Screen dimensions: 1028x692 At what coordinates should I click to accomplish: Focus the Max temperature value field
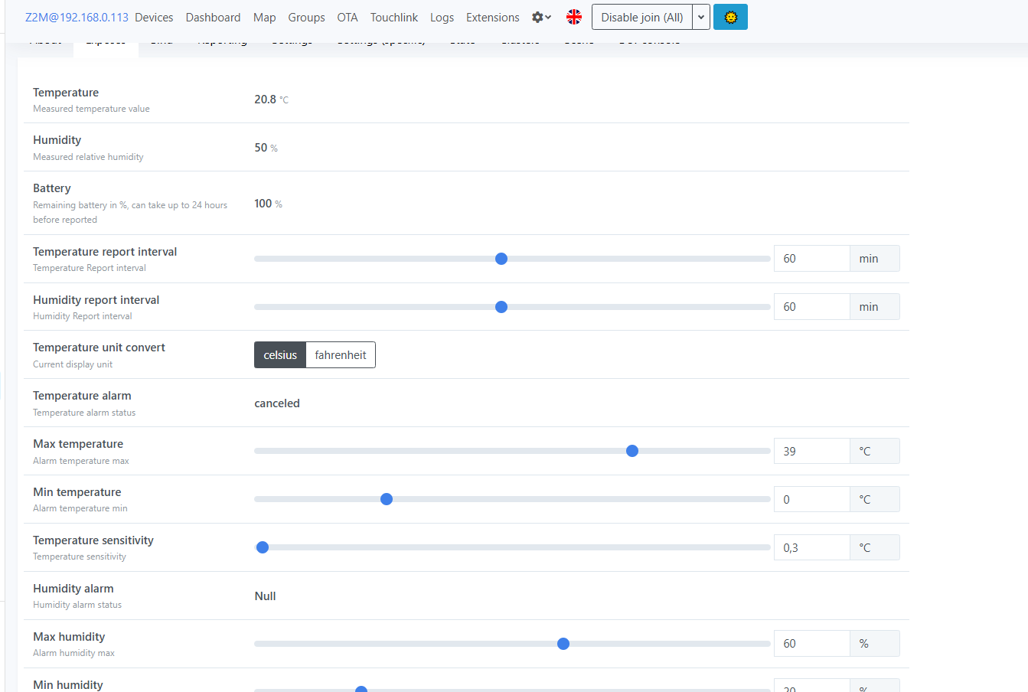[x=811, y=451]
